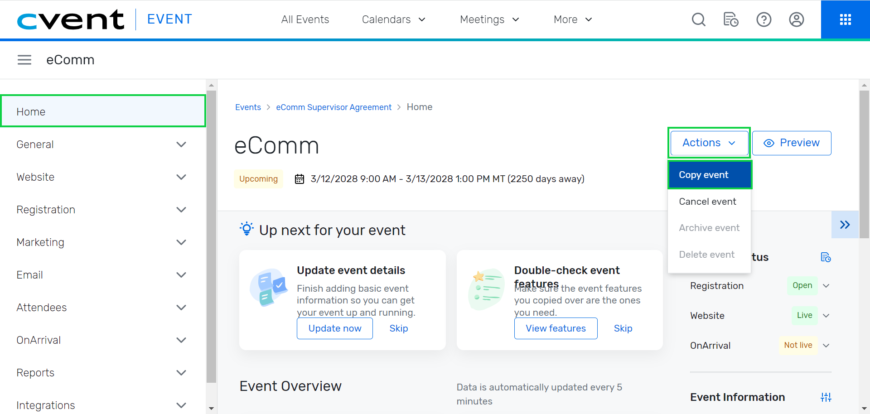This screenshot has height=414, width=870.
Task: Open Events breadcrumb link
Action: pyautogui.click(x=248, y=107)
